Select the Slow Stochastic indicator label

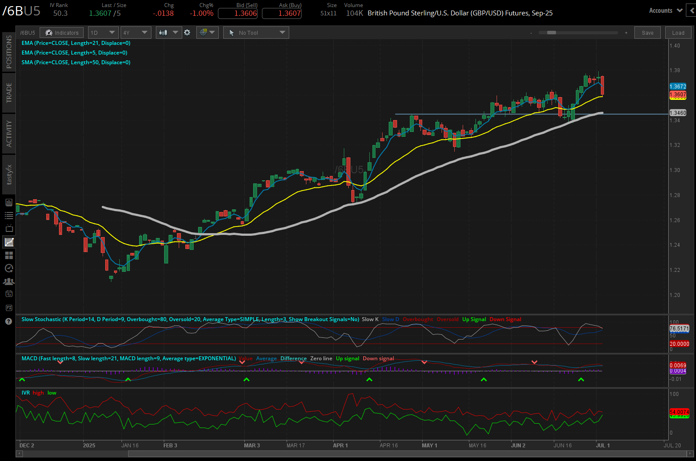190,319
